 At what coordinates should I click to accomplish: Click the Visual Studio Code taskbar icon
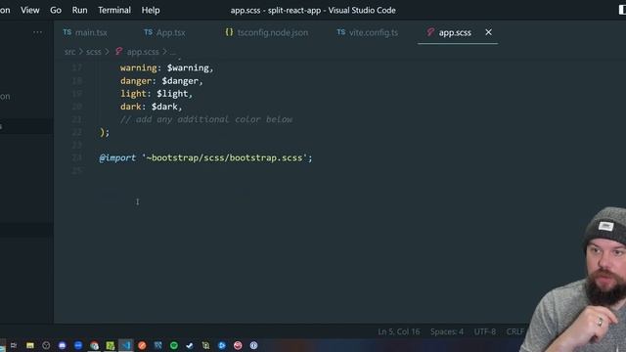[x=126, y=345]
